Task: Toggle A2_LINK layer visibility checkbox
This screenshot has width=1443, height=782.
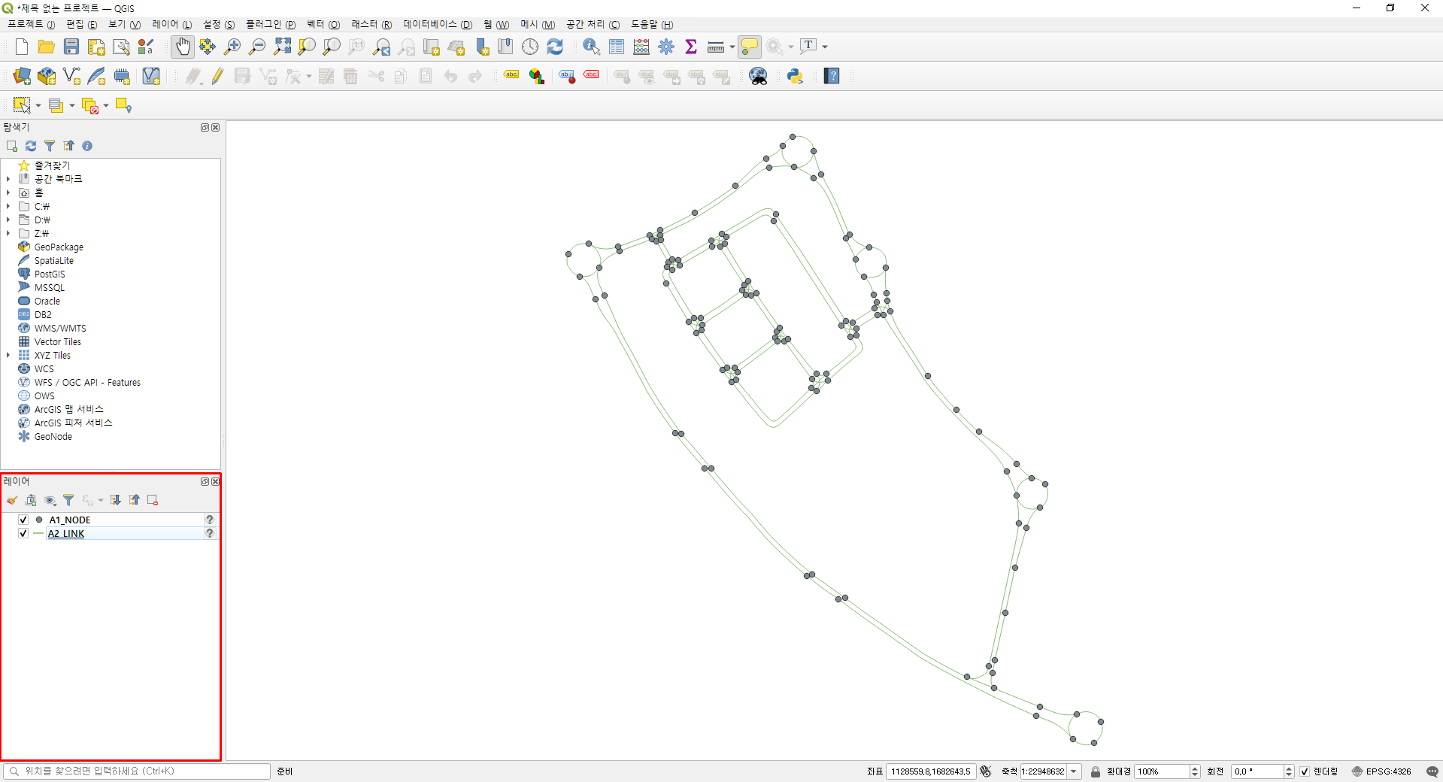Action: [23, 533]
